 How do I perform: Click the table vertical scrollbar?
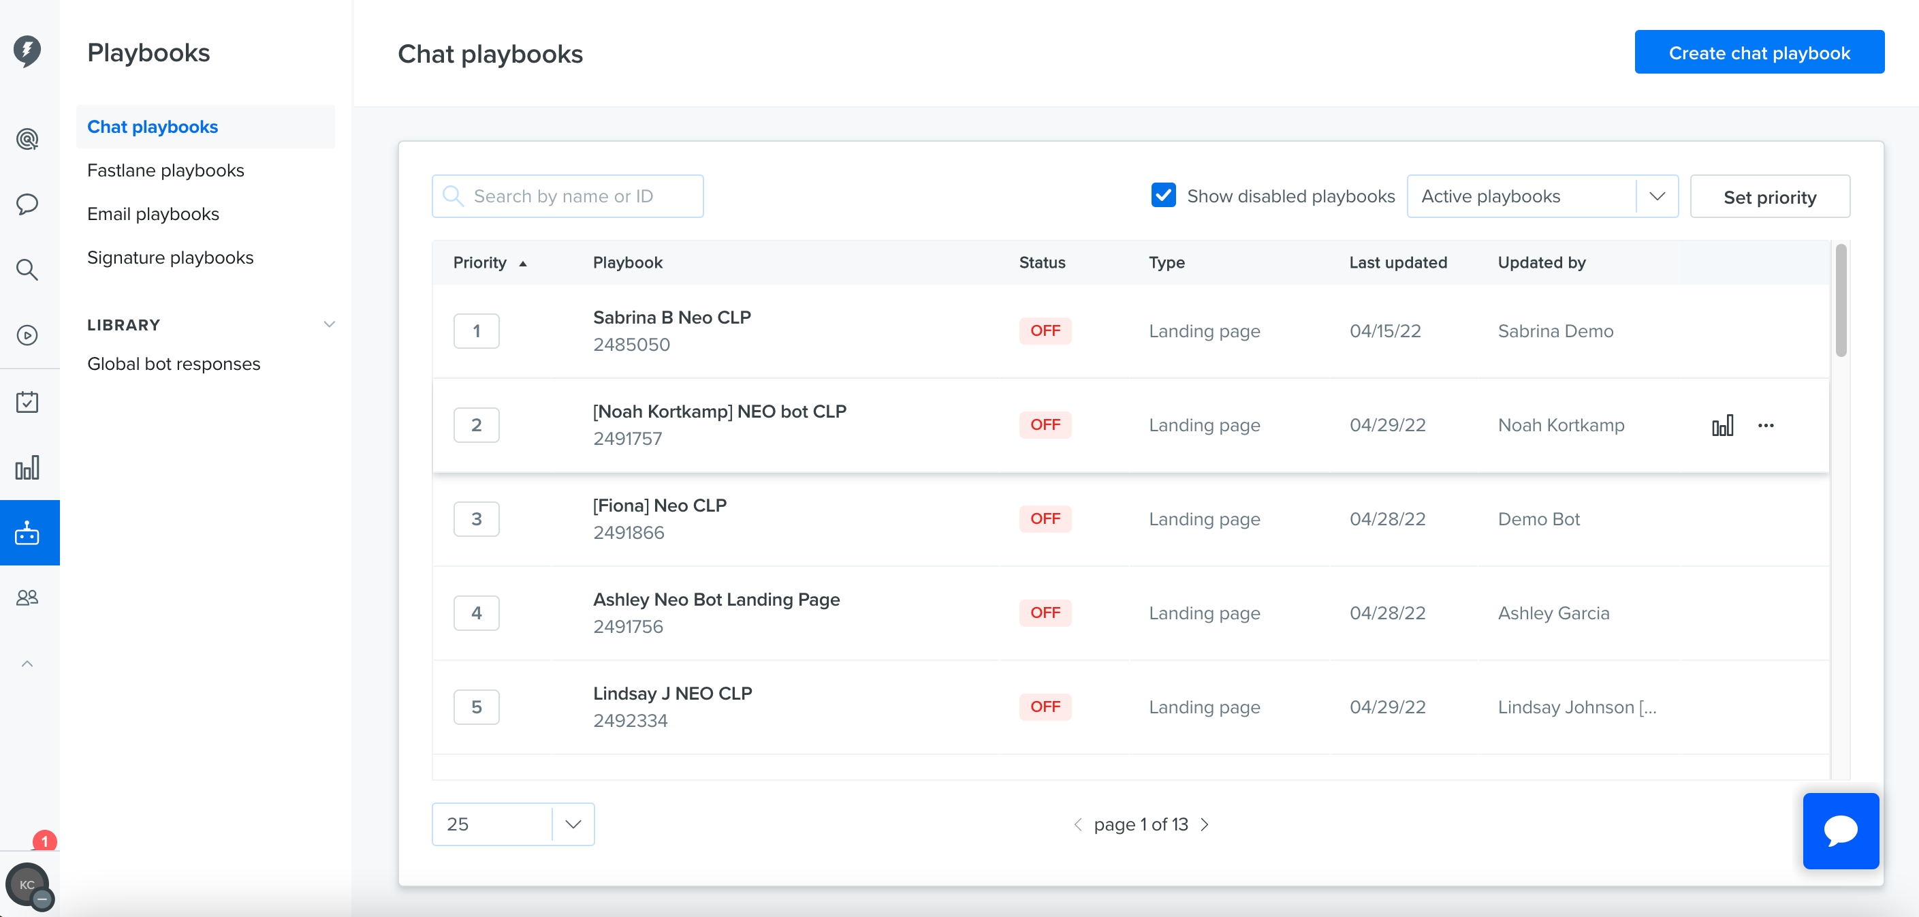[x=1840, y=300]
